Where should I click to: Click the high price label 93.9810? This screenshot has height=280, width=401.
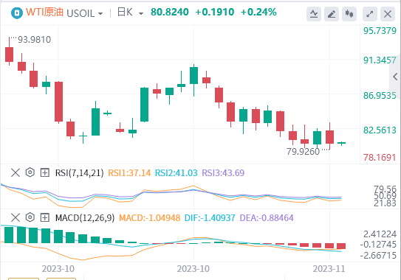[34, 40]
